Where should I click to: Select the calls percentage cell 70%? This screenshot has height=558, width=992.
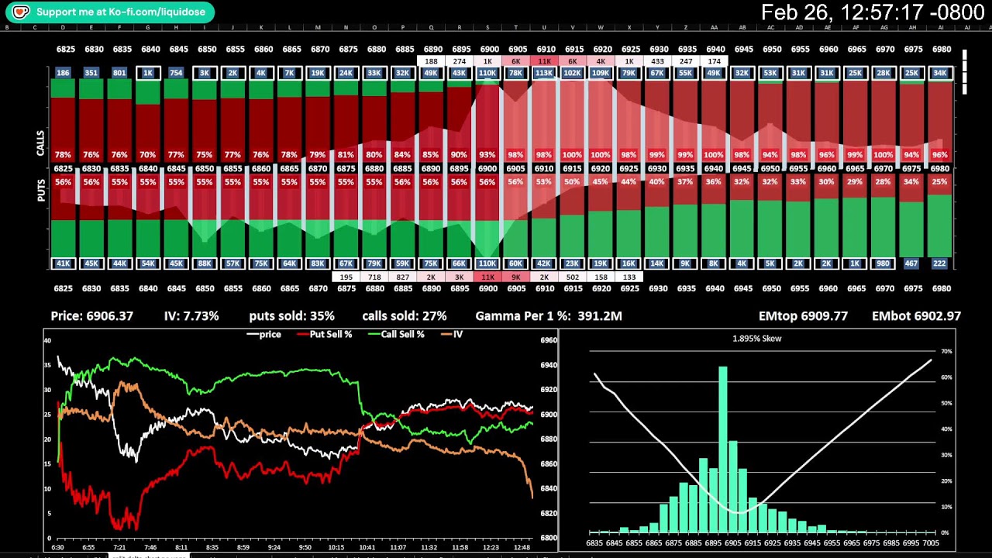148,155
